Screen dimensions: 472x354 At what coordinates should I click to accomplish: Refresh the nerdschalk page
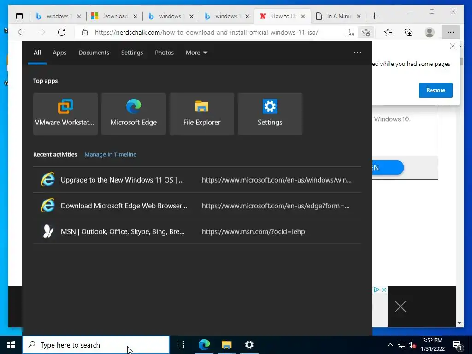pos(62,32)
